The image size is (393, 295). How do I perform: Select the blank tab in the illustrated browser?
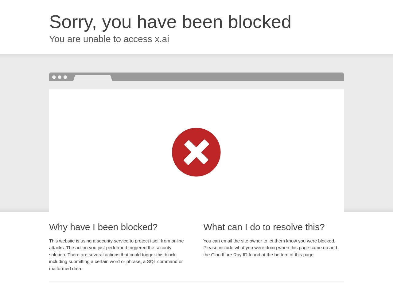point(93,78)
